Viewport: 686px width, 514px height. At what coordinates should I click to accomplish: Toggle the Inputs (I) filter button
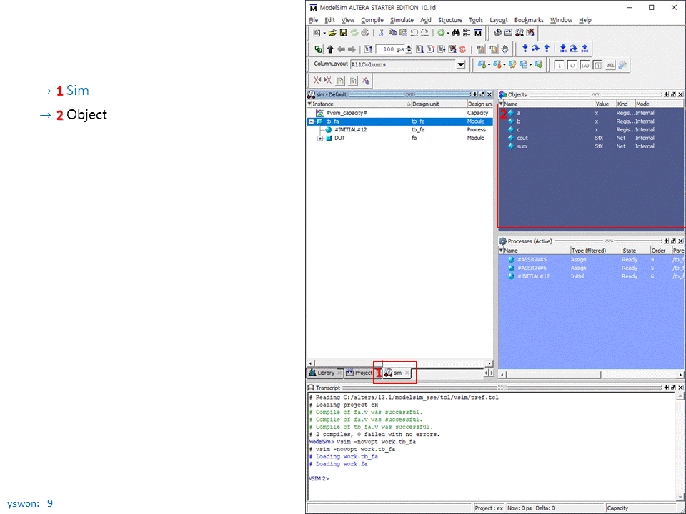tap(559, 65)
